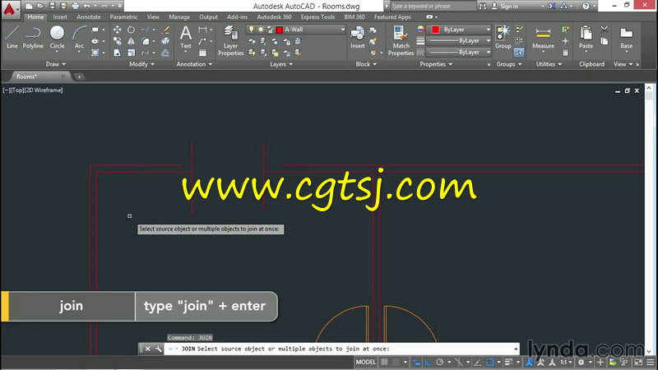
Task: Open the Manage ribbon tab
Action: pyautogui.click(x=179, y=16)
